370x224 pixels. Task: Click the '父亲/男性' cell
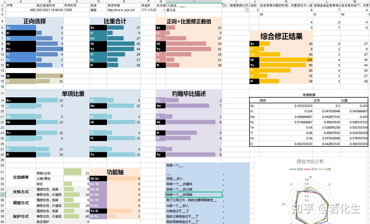coord(50,178)
